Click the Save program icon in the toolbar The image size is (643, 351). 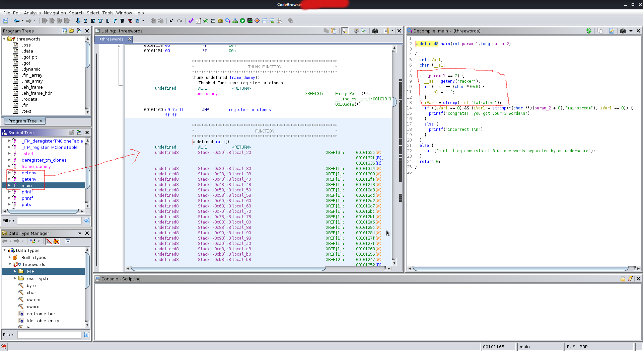[5, 21]
